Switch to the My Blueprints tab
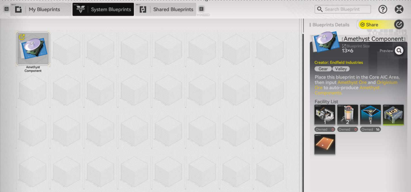The width and height of the screenshot is (411, 192). coord(41,9)
